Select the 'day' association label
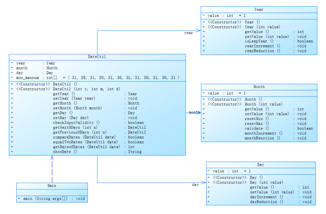 pos(195,185)
